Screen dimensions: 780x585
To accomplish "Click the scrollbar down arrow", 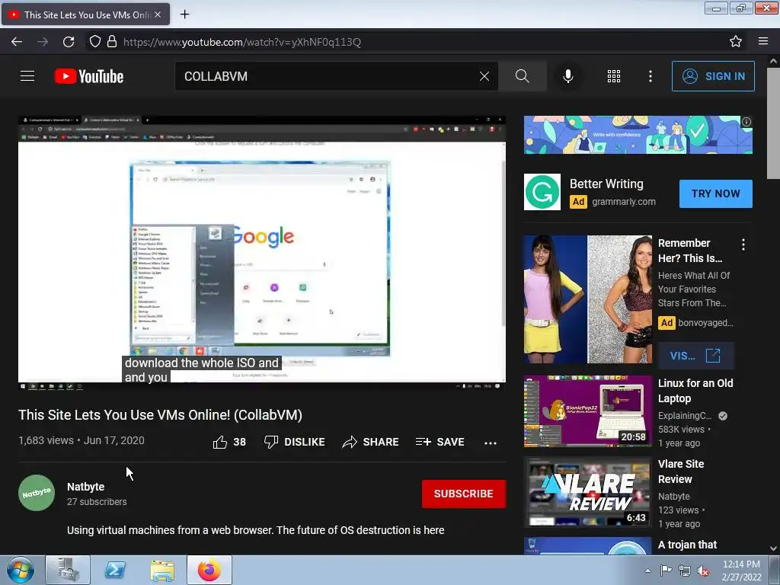I will pyautogui.click(x=773, y=548).
